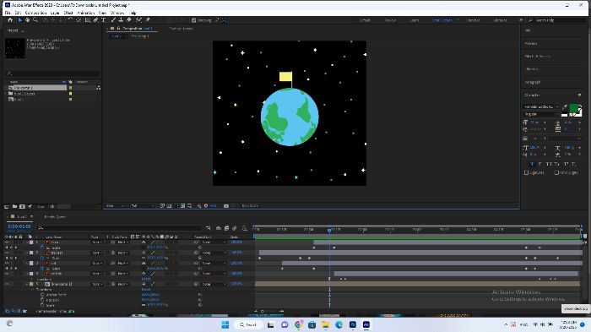Image resolution: width=591 pixels, height=332 pixels.
Task: Open the Mode dropdown of layer 1
Action: pyautogui.click(x=97, y=242)
